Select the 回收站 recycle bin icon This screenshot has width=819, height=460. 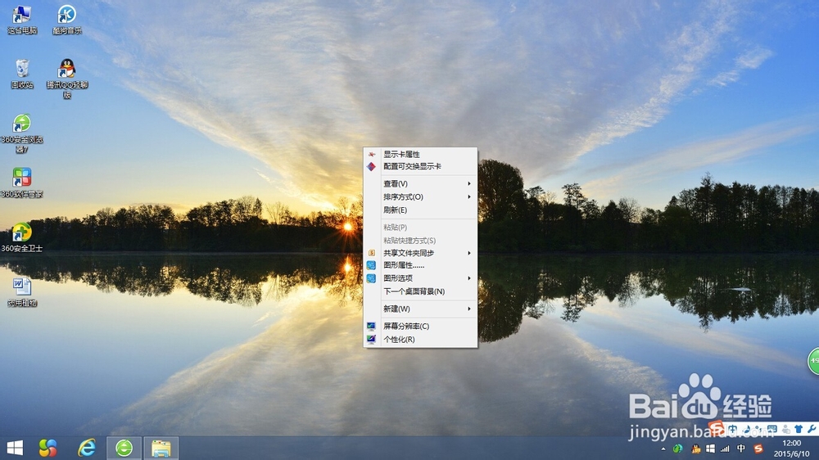coord(22,74)
